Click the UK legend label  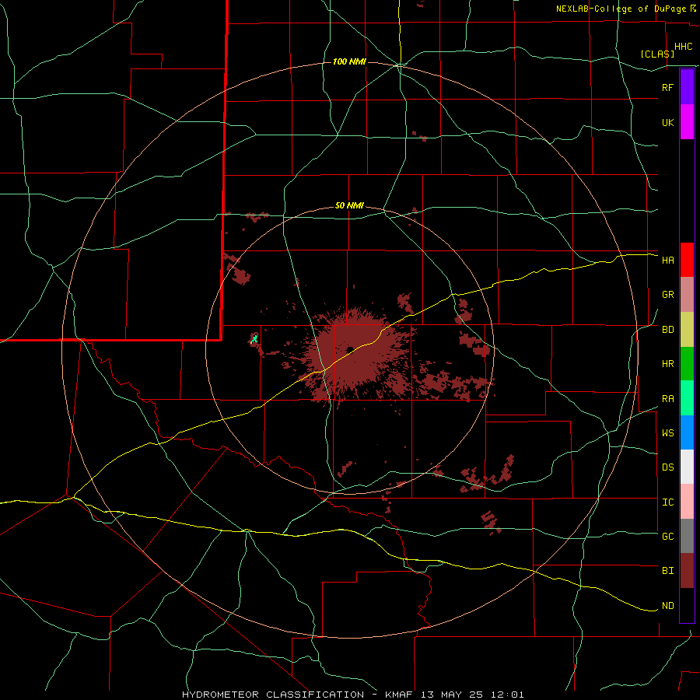667,122
